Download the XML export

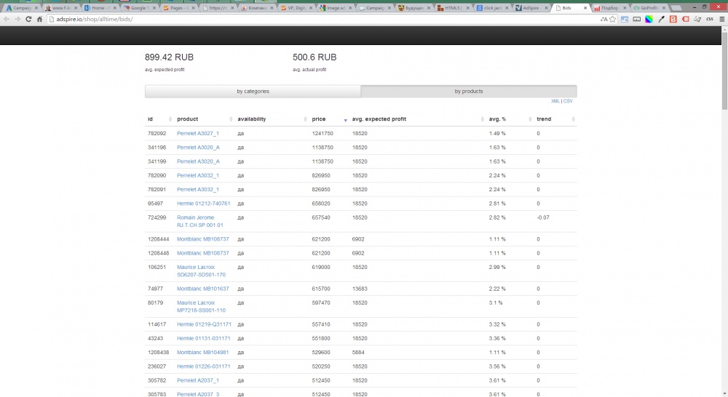555,101
